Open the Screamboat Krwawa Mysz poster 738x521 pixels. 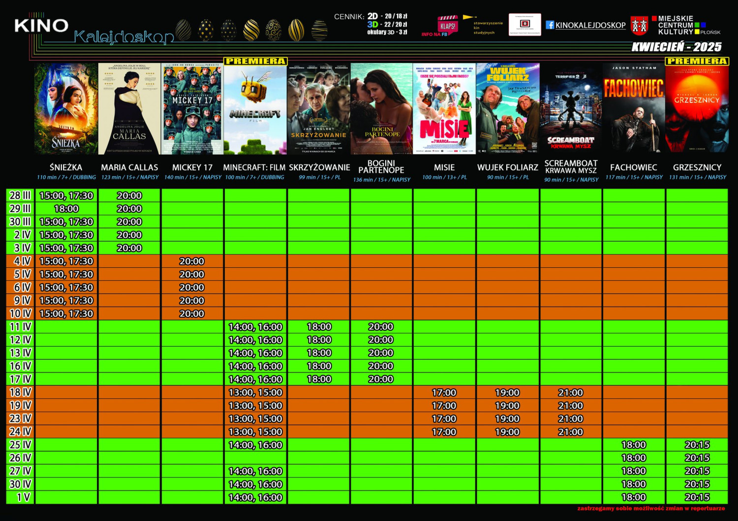click(x=571, y=109)
